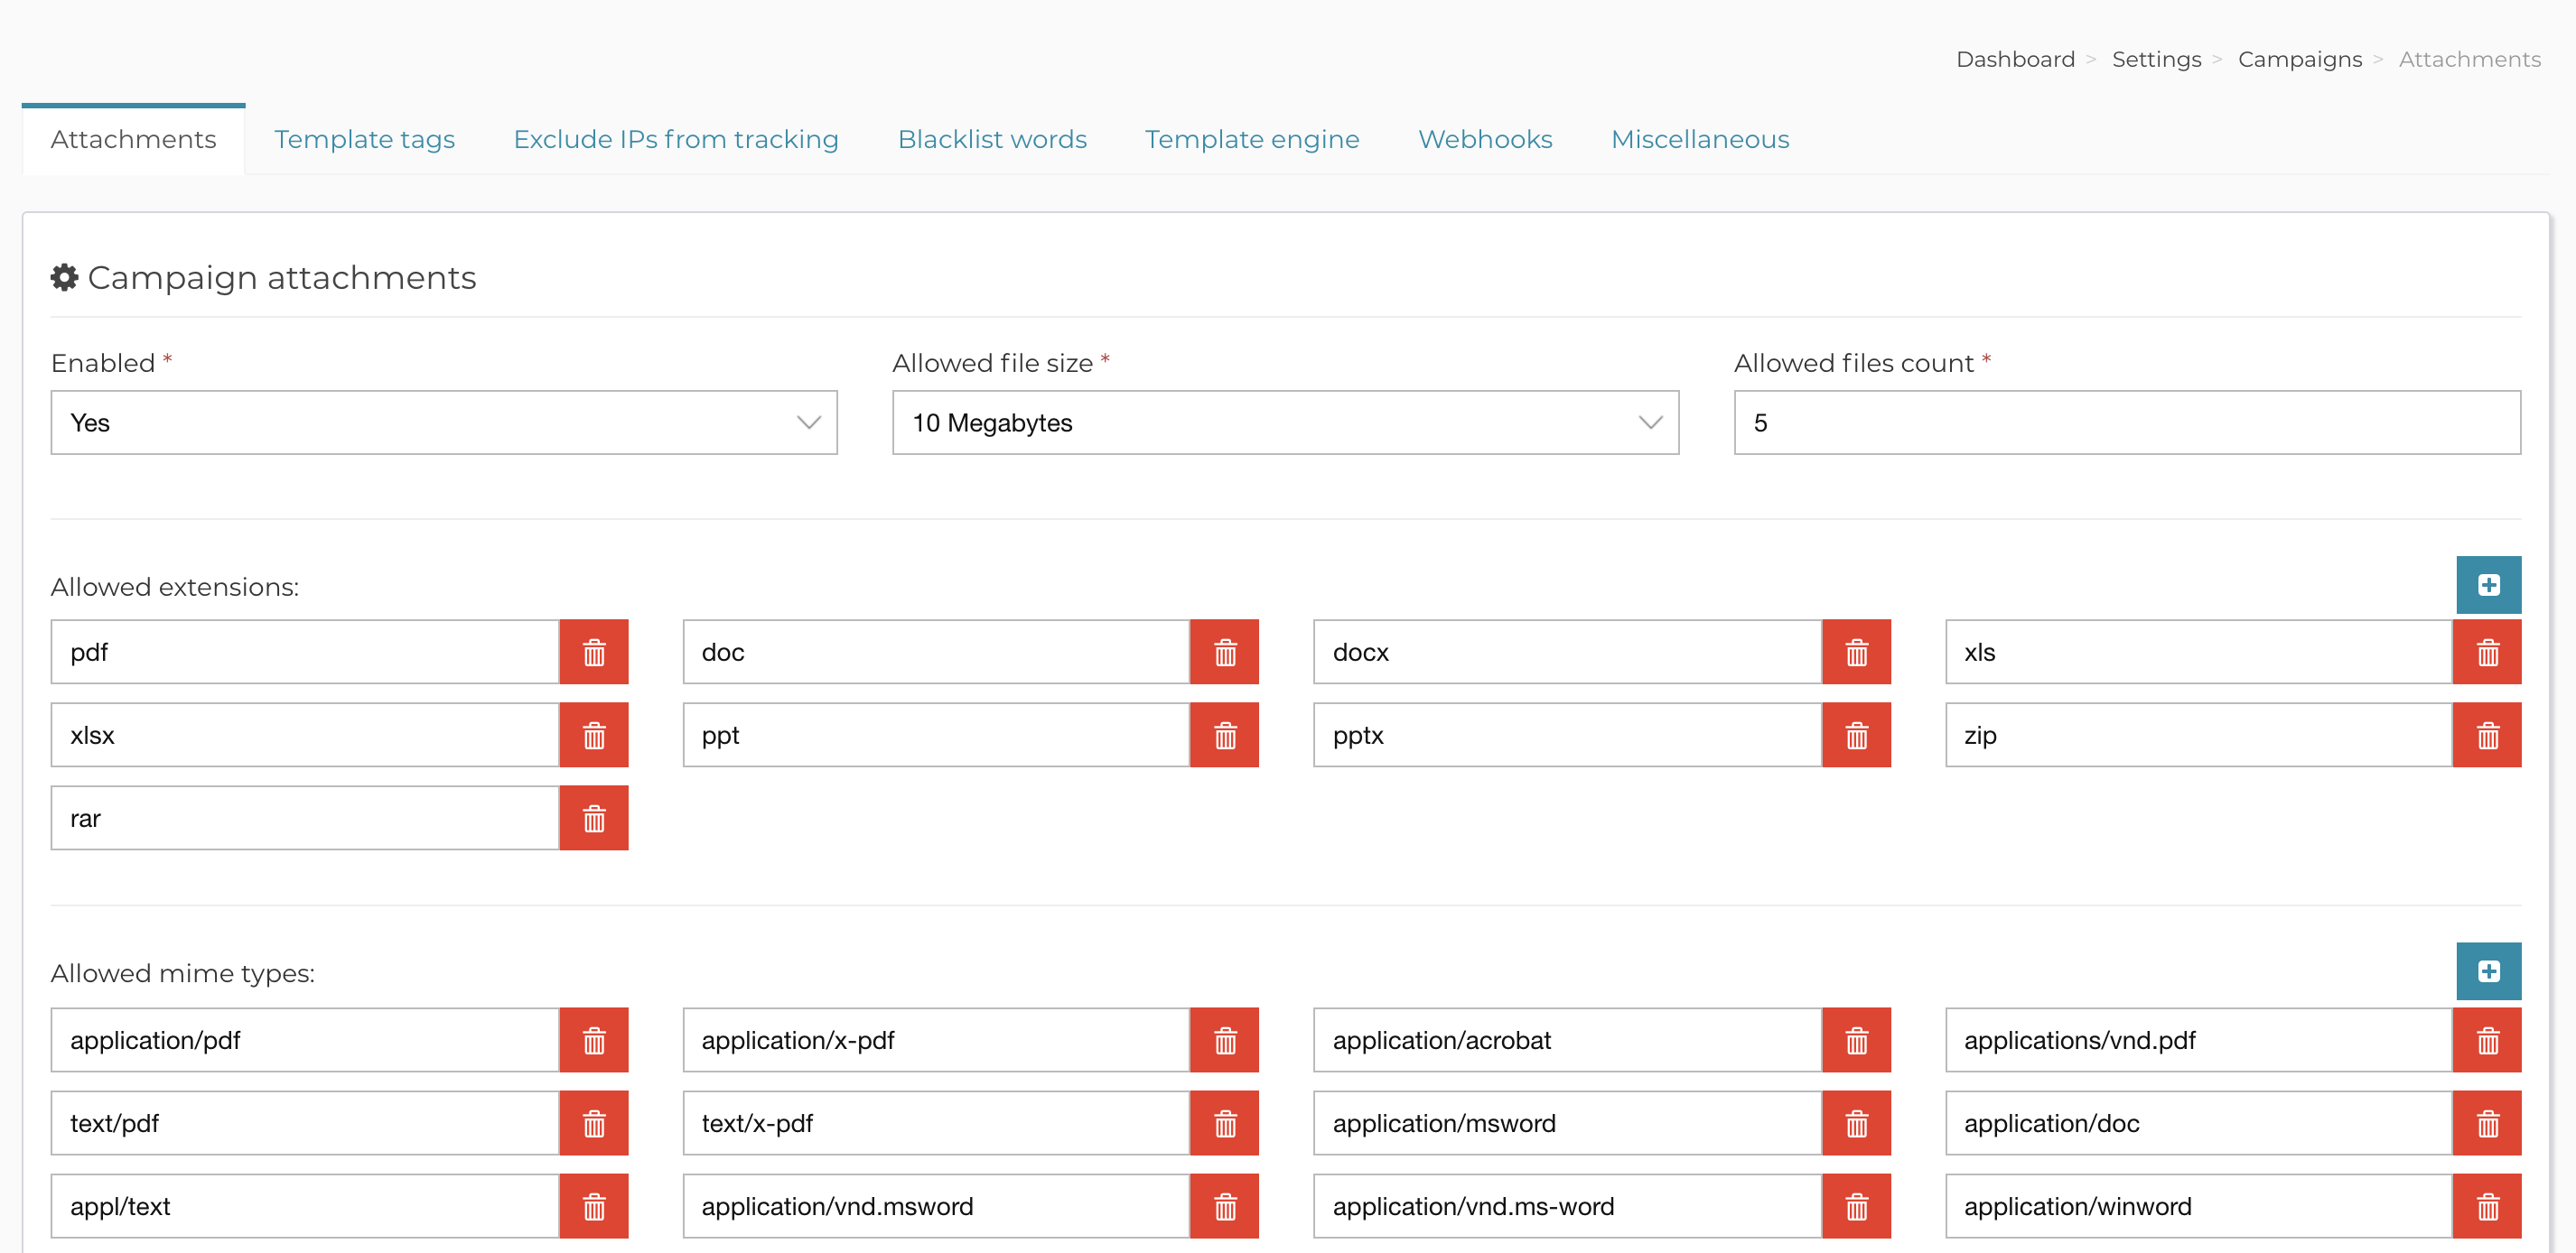Edit the text/pdf mime field

(x=305, y=1122)
